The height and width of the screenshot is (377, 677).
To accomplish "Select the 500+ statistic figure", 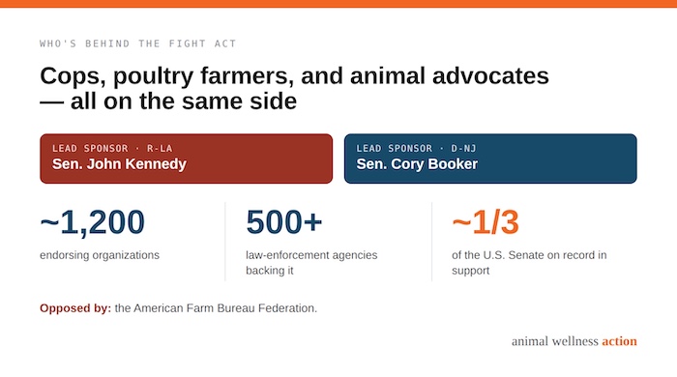I will (x=284, y=222).
